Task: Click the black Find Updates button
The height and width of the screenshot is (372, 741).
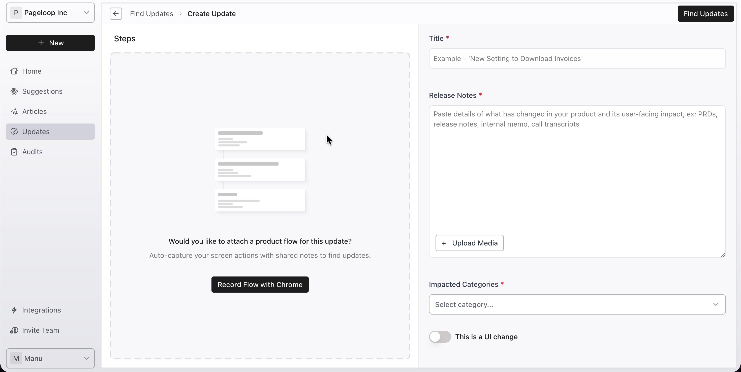Action: (705, 14)
